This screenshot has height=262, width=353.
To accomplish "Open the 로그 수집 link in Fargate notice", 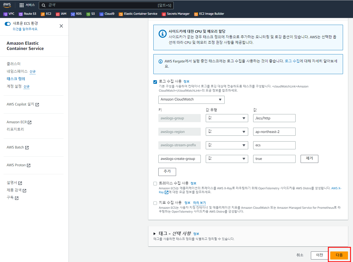I will click(x=292, y=61).
